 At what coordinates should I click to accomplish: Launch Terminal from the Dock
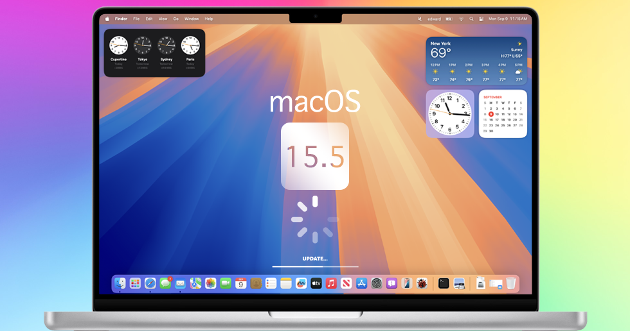point(444,284)
